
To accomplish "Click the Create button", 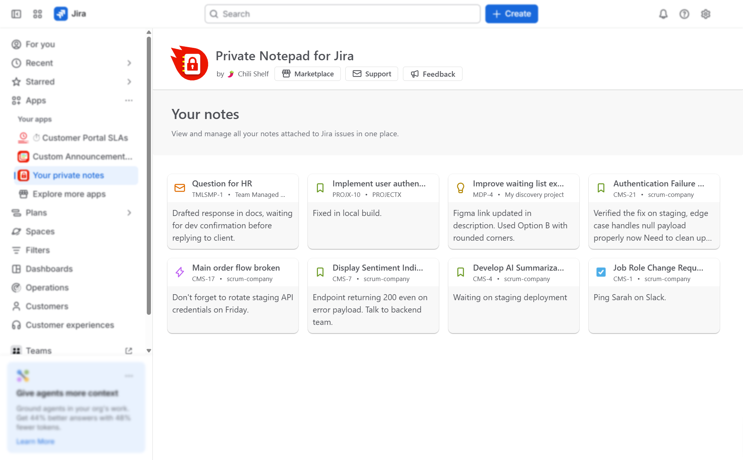I will click(x=512, y=14).
